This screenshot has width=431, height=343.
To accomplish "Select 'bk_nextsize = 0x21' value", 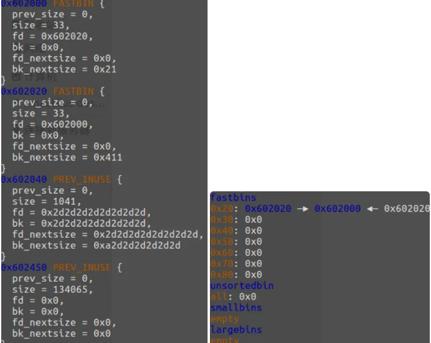I will [64, 69].
